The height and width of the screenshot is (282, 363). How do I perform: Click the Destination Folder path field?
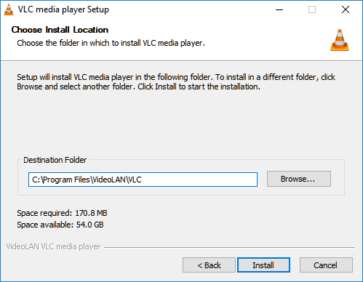coord(143,180)
